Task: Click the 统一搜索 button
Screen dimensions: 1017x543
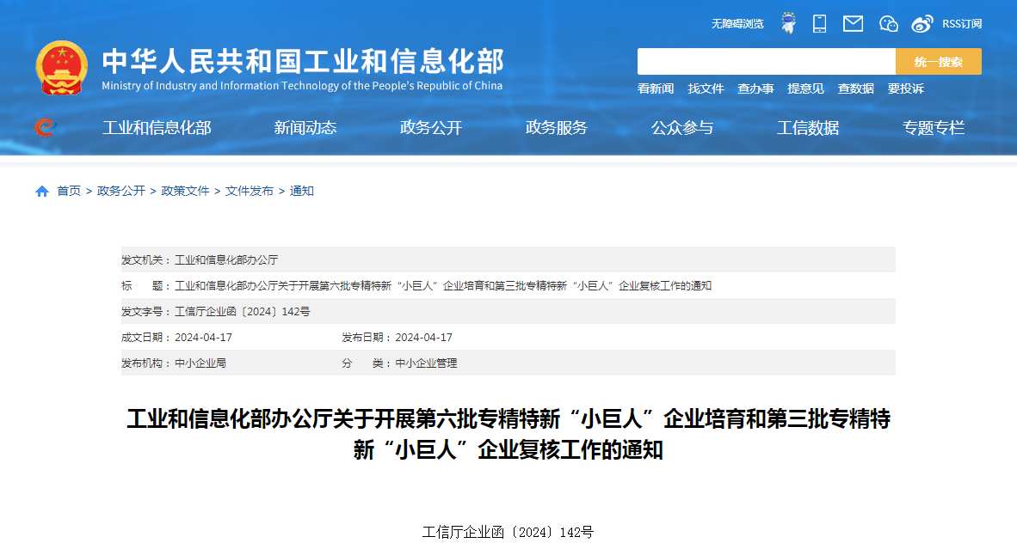Action: click(x=939, y=62)
